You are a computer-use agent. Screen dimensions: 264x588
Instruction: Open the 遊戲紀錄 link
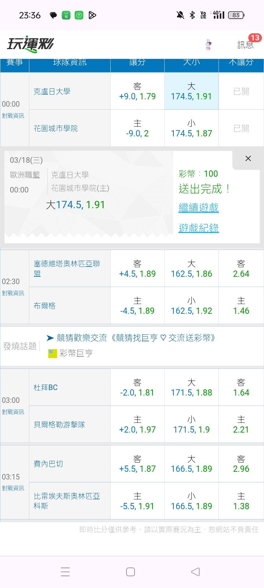(198, 228)
